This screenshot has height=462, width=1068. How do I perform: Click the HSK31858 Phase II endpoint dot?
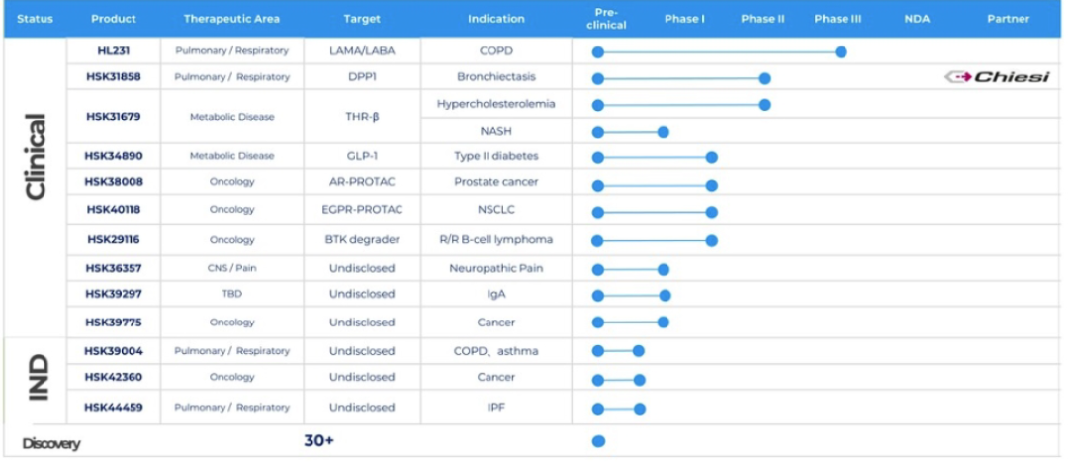764,78
